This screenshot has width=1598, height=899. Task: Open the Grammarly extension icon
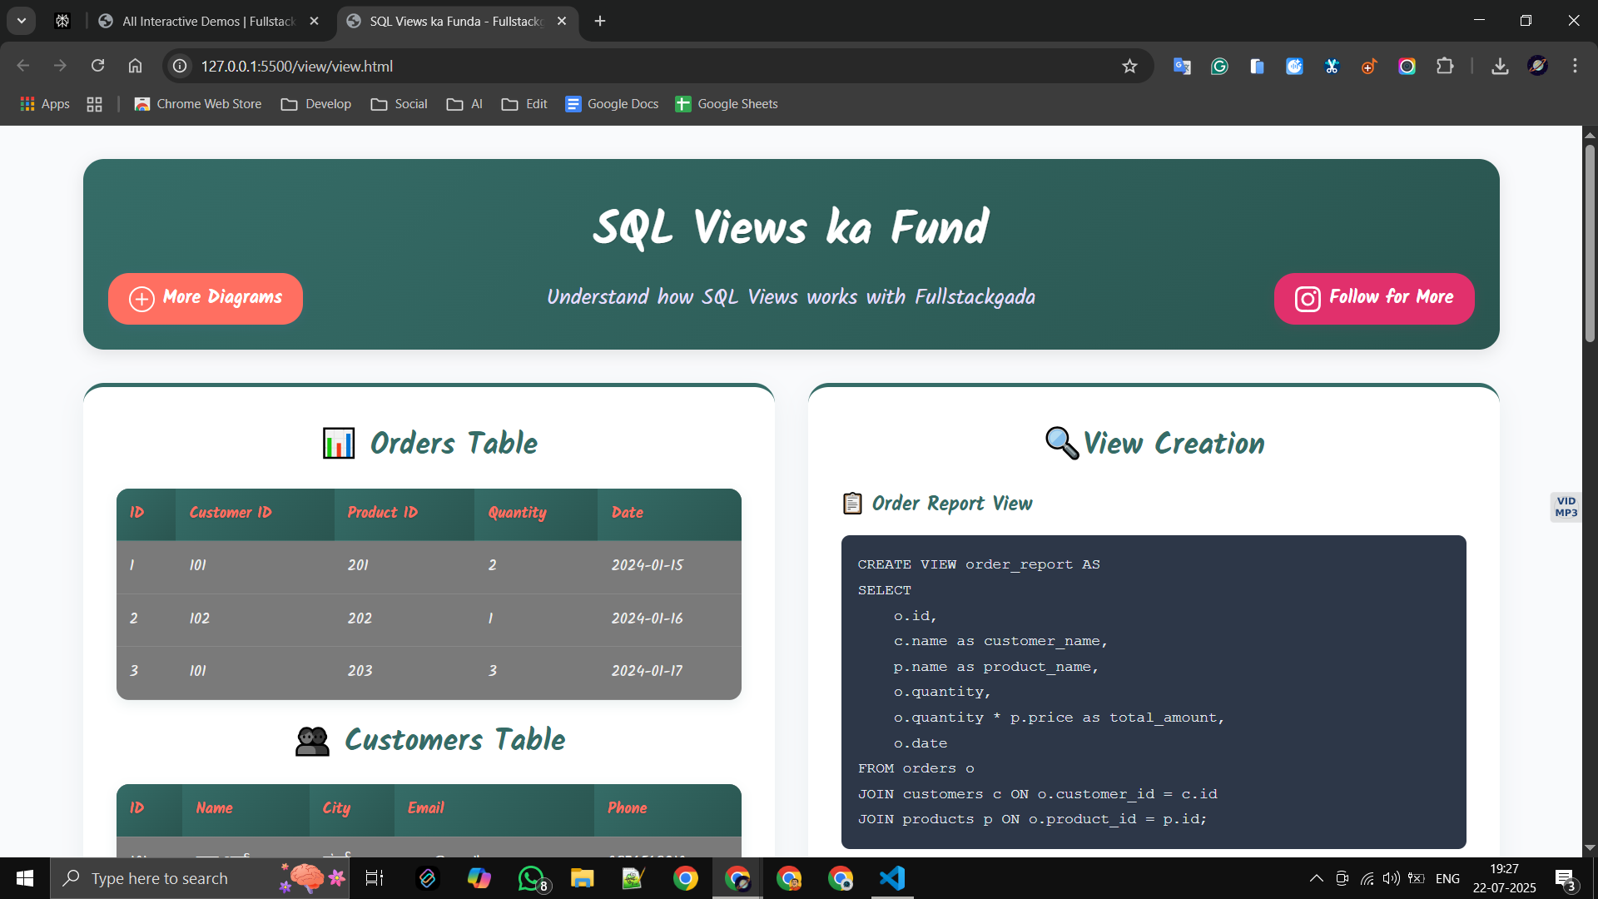(1219, 66)
